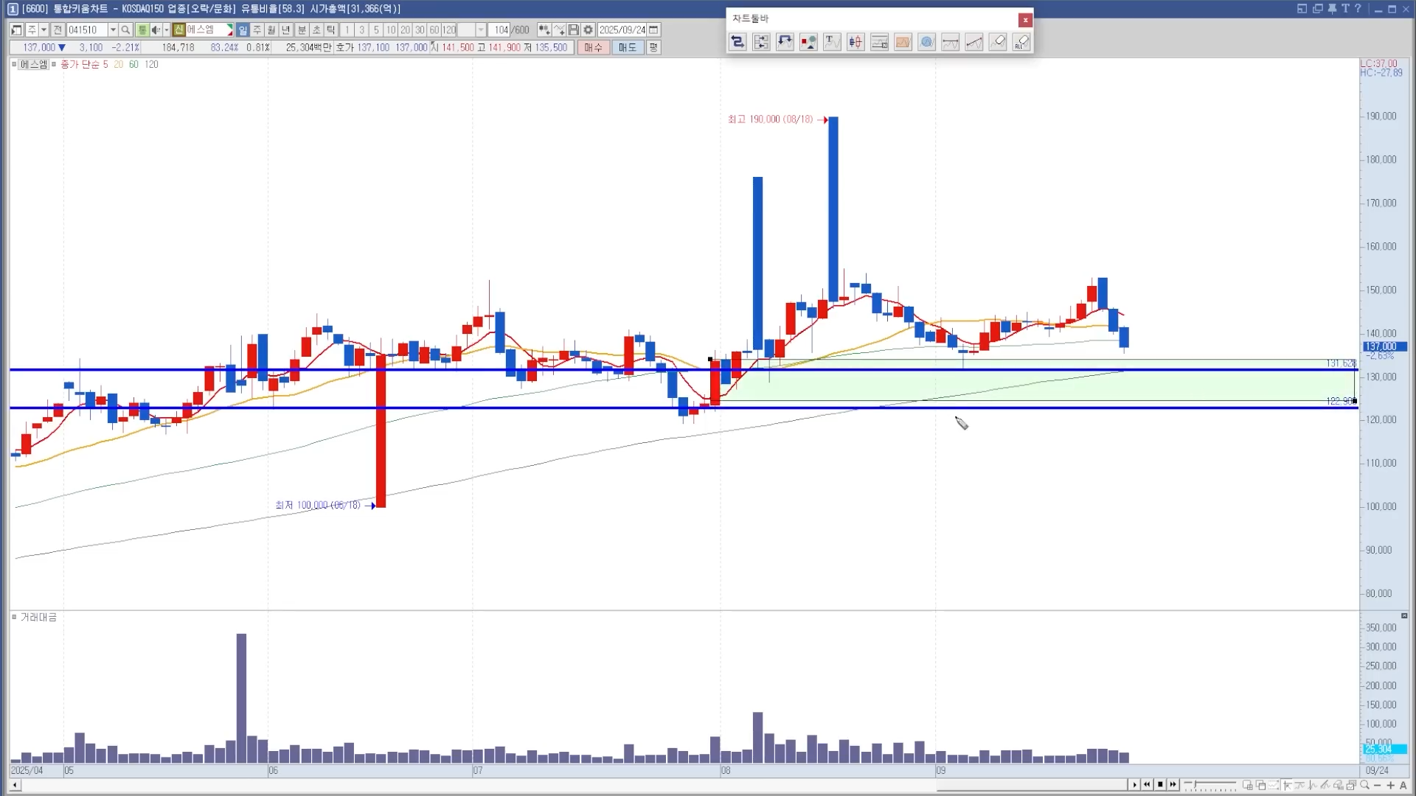The height and width of the screenshot is (796, 1416).
Task: Open stock code 041510 dropdown arrow
Action: [113, 30]
